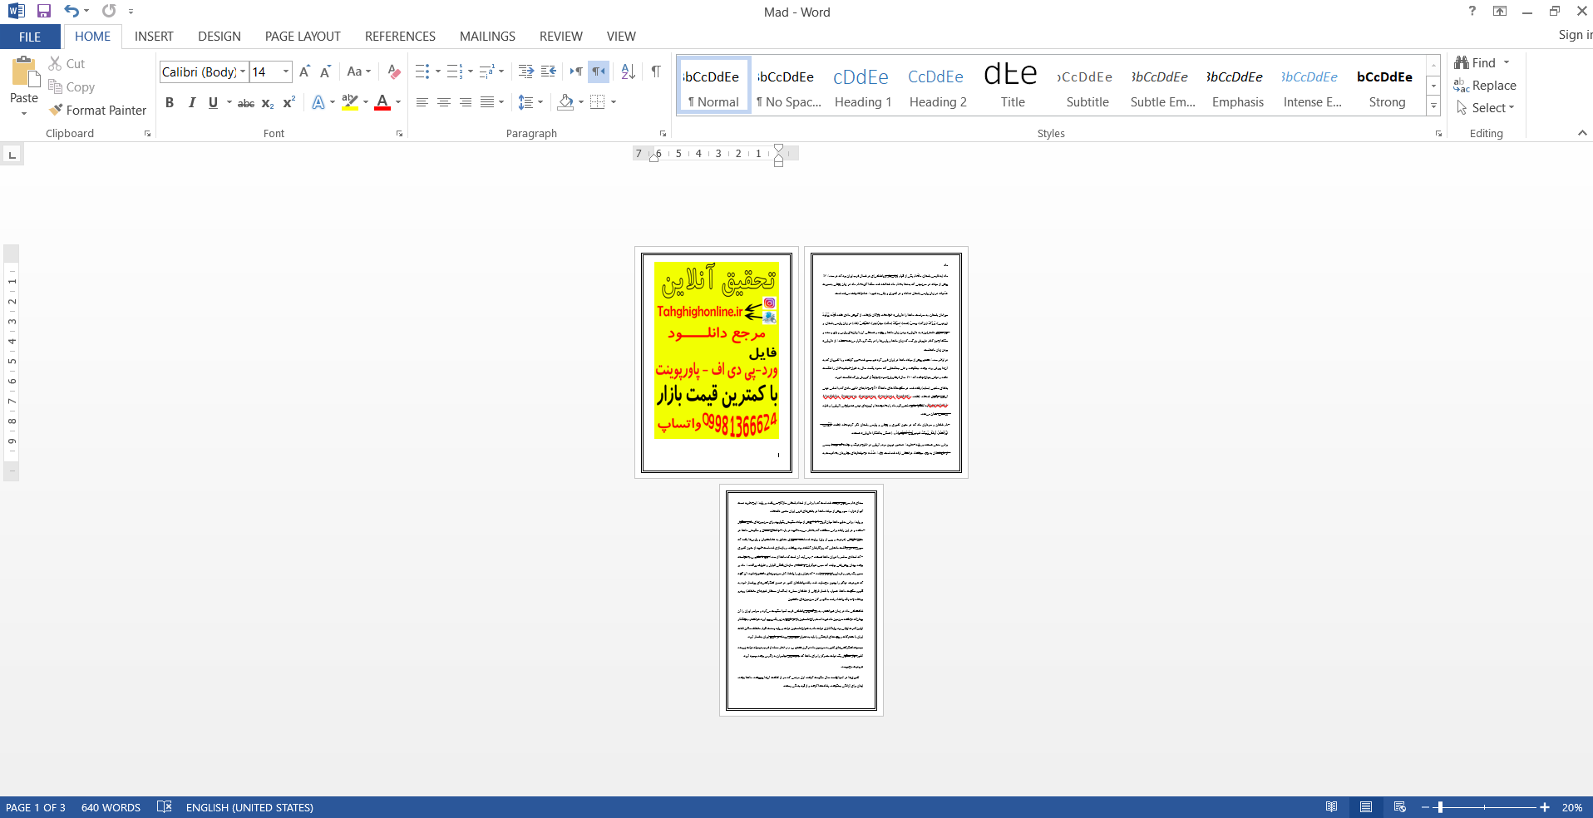This screenshot has height=818, width=1593.
Task: Click the proofing errors icon in status bar
Action: point(164,807)
